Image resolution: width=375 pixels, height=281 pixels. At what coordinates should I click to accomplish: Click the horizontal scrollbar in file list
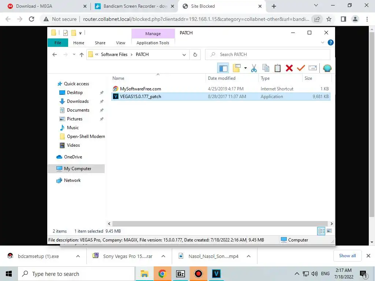220,224
